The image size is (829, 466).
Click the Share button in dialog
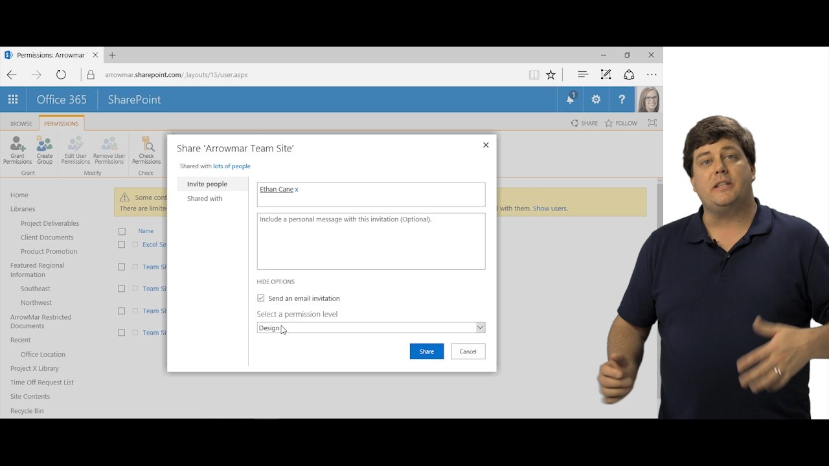click(427, 351)
